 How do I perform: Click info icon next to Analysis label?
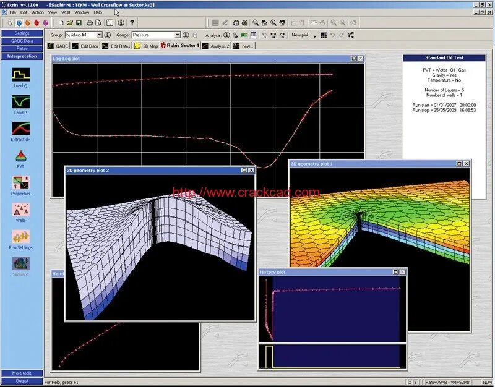[226, 35]
